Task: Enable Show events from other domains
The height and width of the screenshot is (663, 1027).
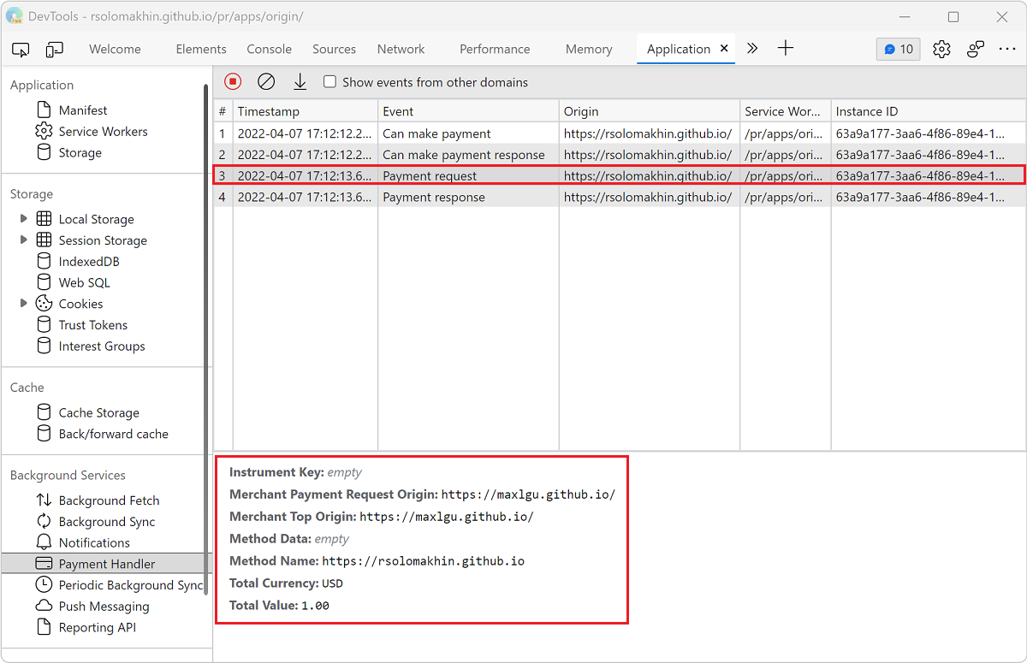Action: pos(329,81)
